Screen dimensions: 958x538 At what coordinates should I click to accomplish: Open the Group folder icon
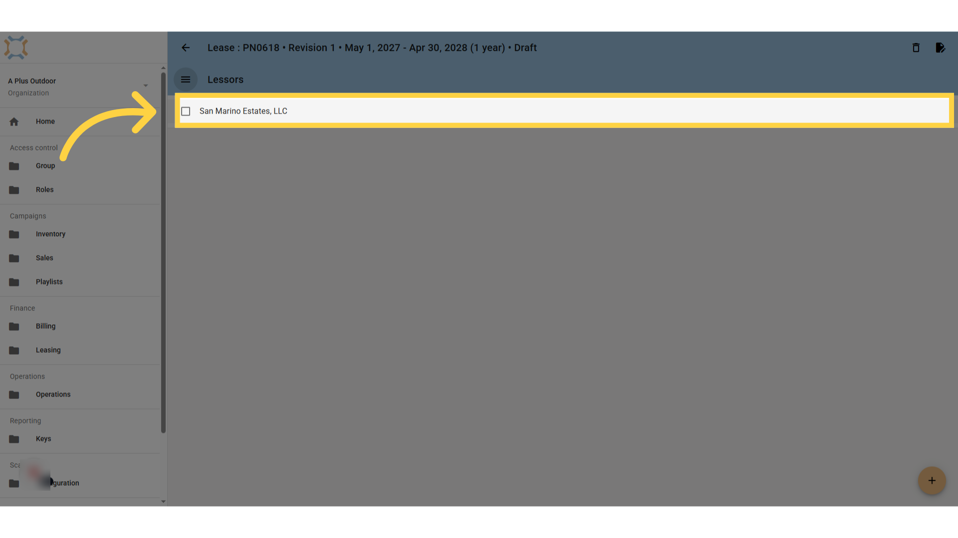point(14,166)
